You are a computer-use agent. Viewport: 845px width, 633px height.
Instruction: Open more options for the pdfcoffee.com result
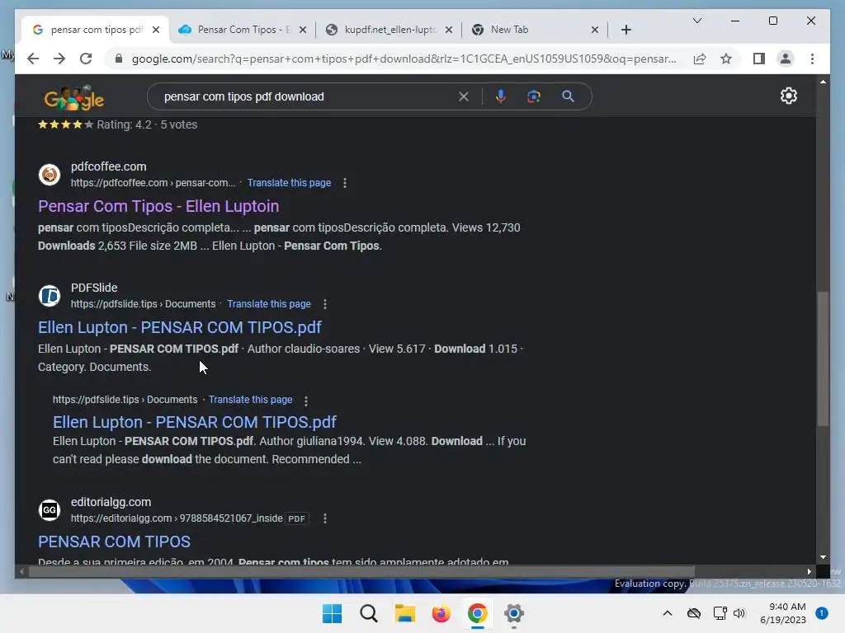click(345, 183)
